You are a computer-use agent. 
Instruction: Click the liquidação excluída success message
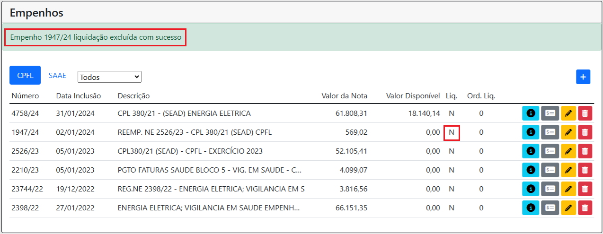coord(96,37)
